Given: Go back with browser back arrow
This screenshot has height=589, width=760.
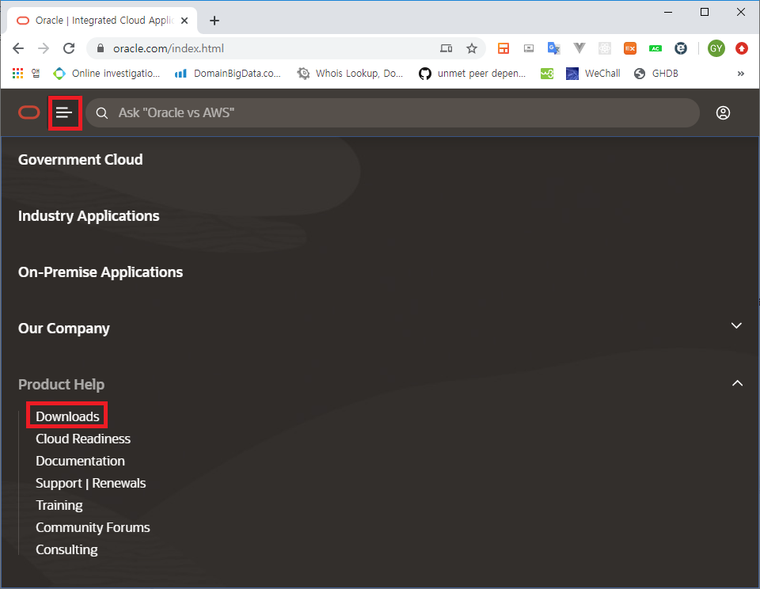Looking at the screenshot, I should [x=18, y=48].
